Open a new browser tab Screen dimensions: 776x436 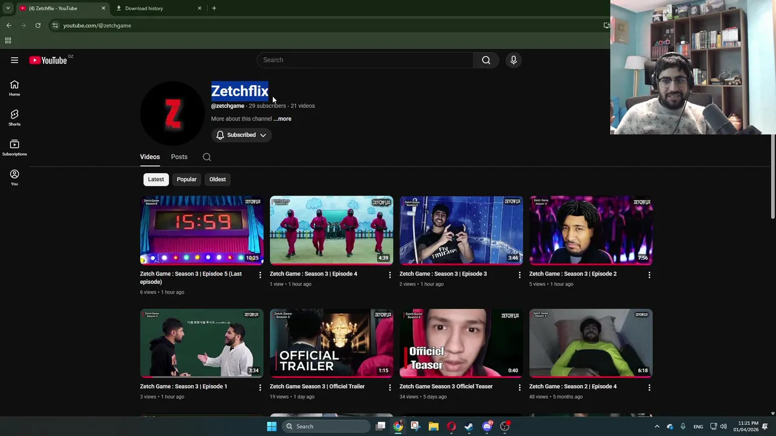click(214, 8)
